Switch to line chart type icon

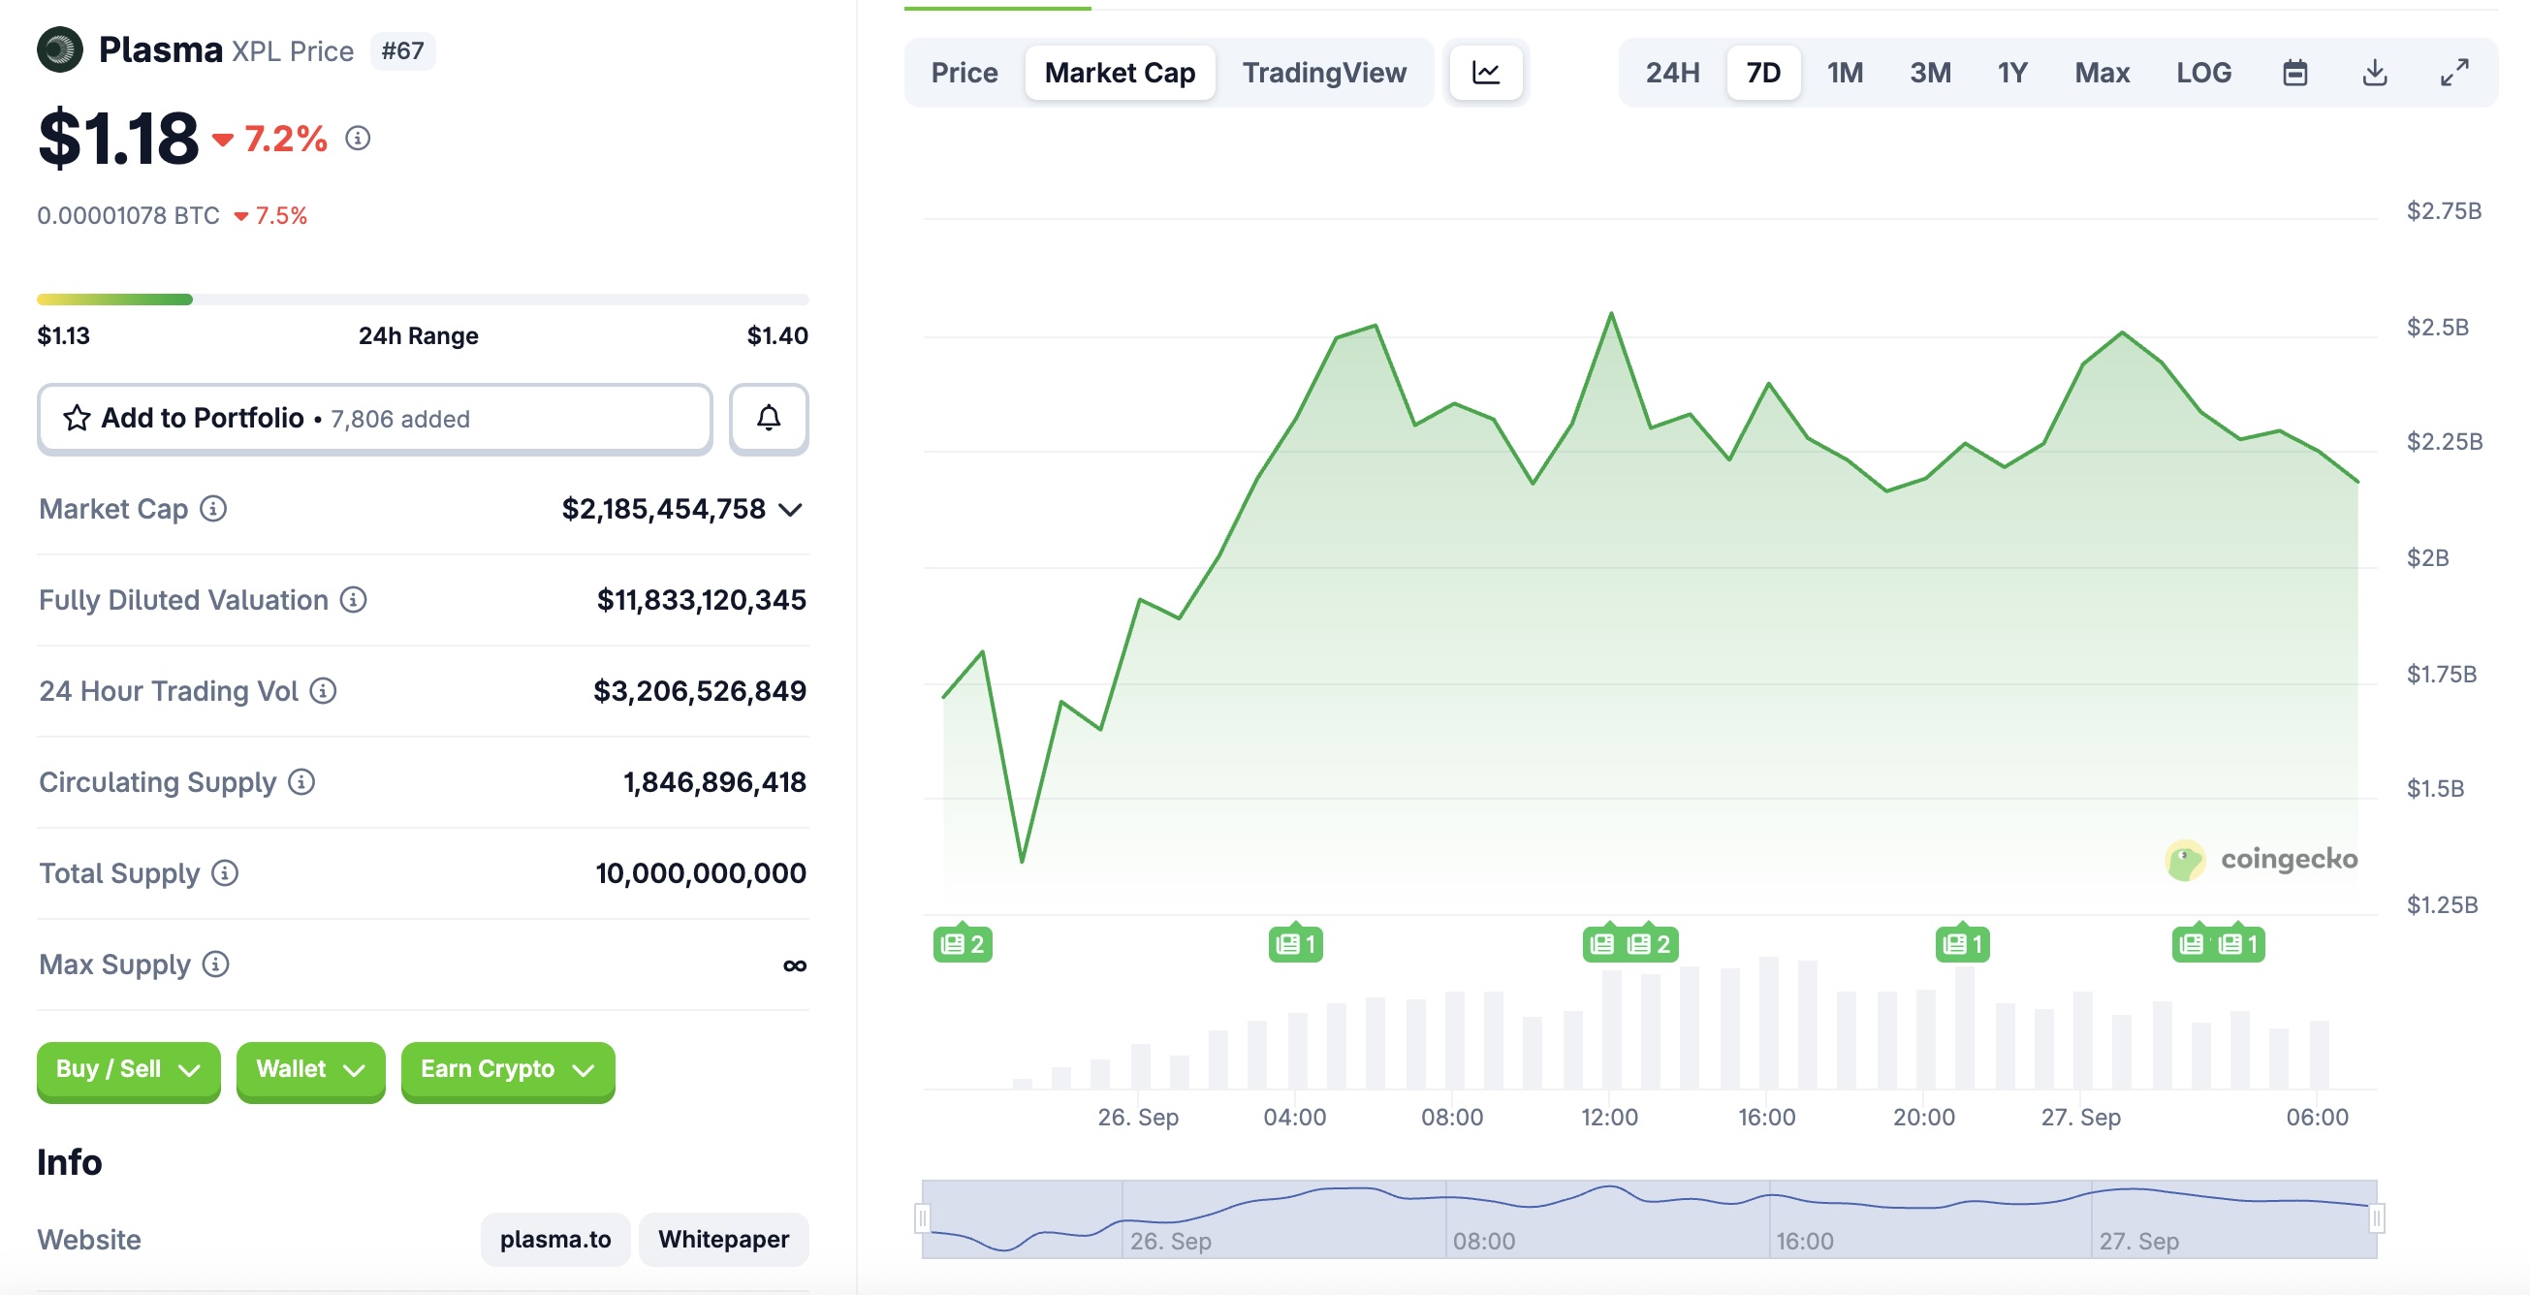click(1485, 73)
